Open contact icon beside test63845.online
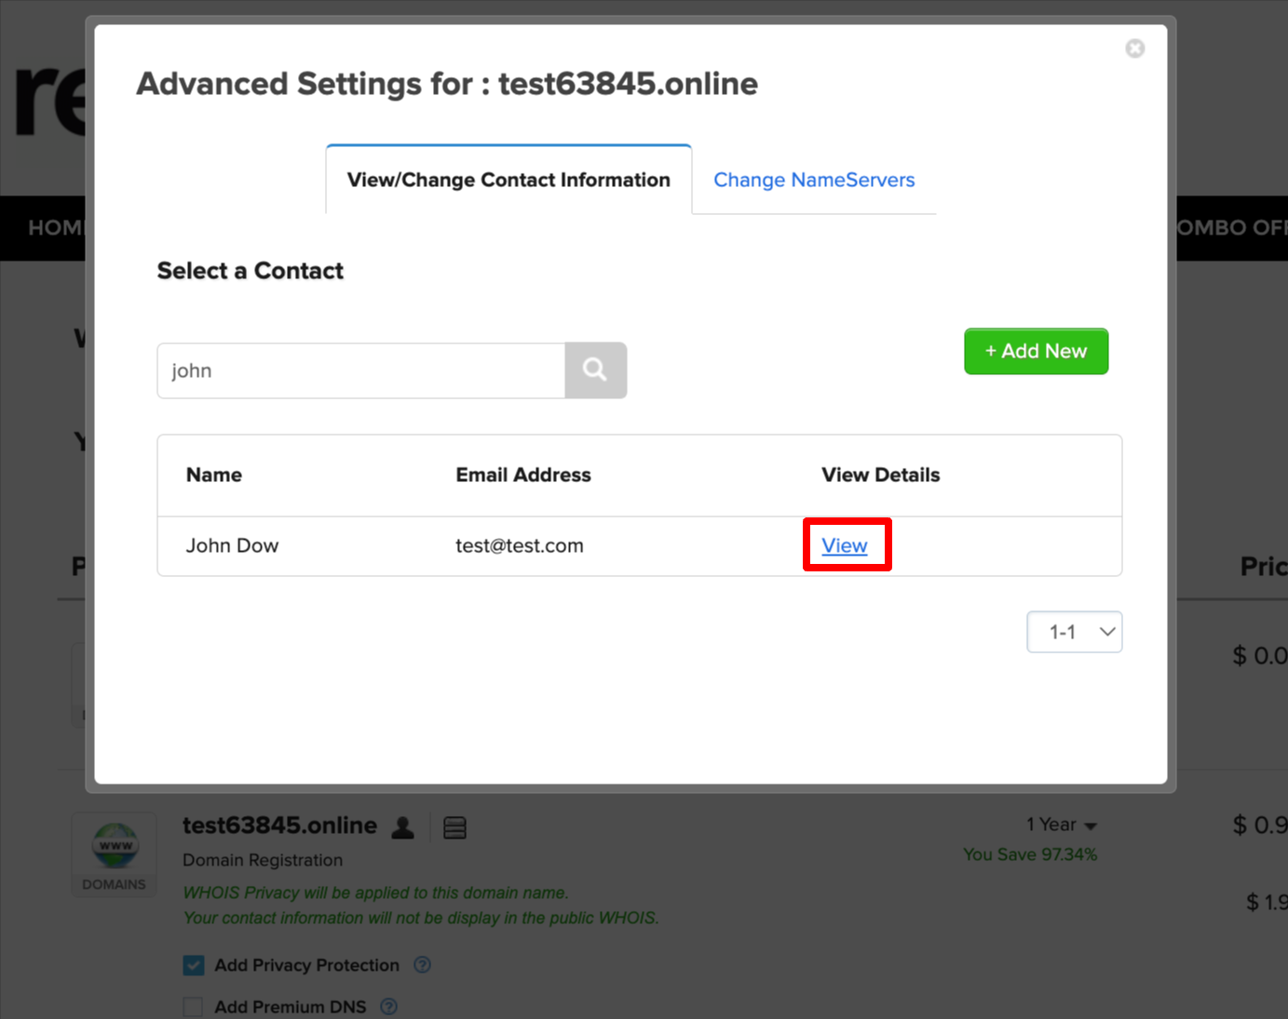The height and width of the screenshot is (1019, 1288). [403, 827]
